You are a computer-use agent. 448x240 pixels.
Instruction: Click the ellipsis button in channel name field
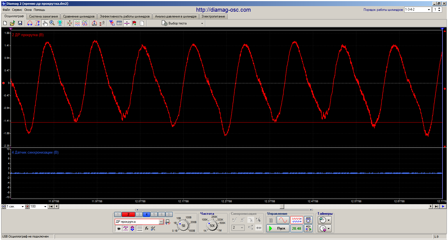[161, 222]
